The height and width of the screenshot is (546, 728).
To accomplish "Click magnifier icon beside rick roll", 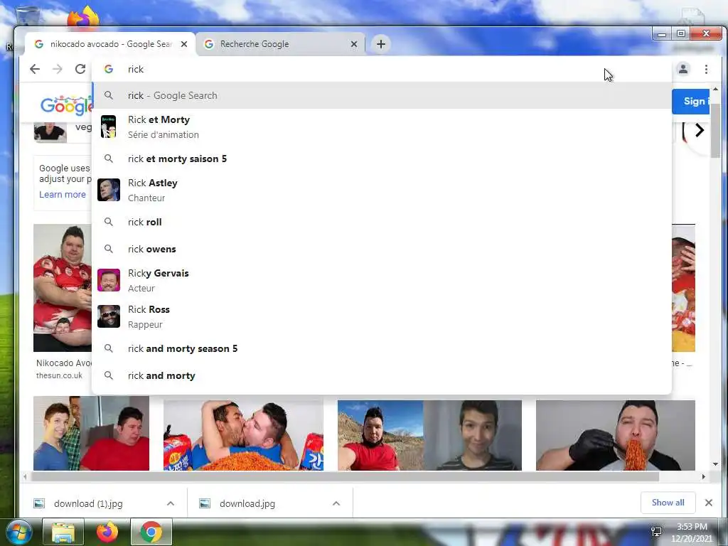I will [109, 222].
